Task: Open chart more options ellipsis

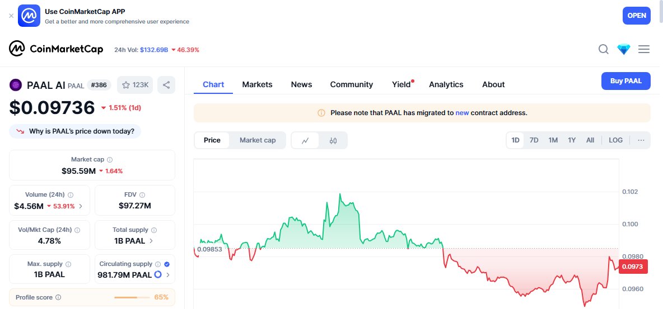Action: point(641,140)
